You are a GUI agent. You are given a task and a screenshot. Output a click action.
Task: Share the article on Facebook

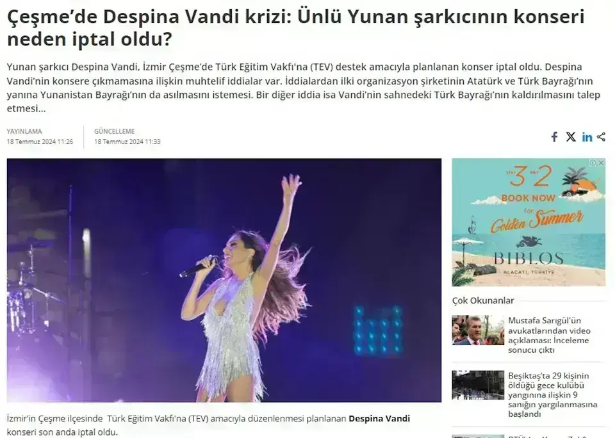tap(554, 137)
